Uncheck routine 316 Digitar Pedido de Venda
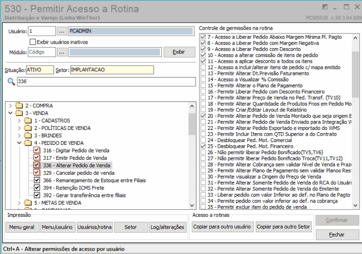Viewport: 362px width, 254px height. tap(37, 150)
